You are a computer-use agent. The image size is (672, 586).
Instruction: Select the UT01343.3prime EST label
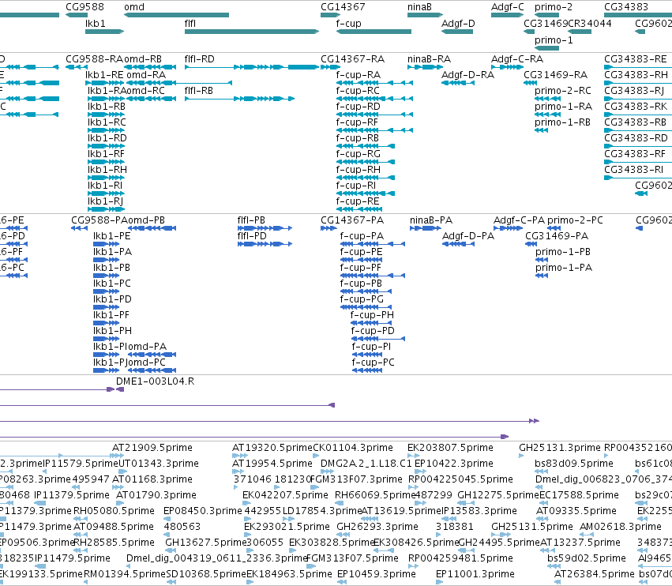[x=158, y=464]
